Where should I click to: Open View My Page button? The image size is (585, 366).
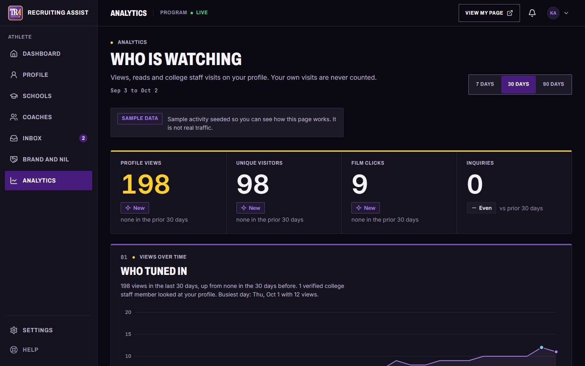pos(489,13)
